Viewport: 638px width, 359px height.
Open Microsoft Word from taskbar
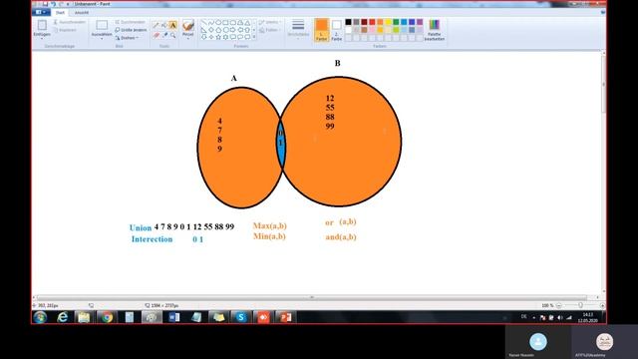[x=174, y=317]
